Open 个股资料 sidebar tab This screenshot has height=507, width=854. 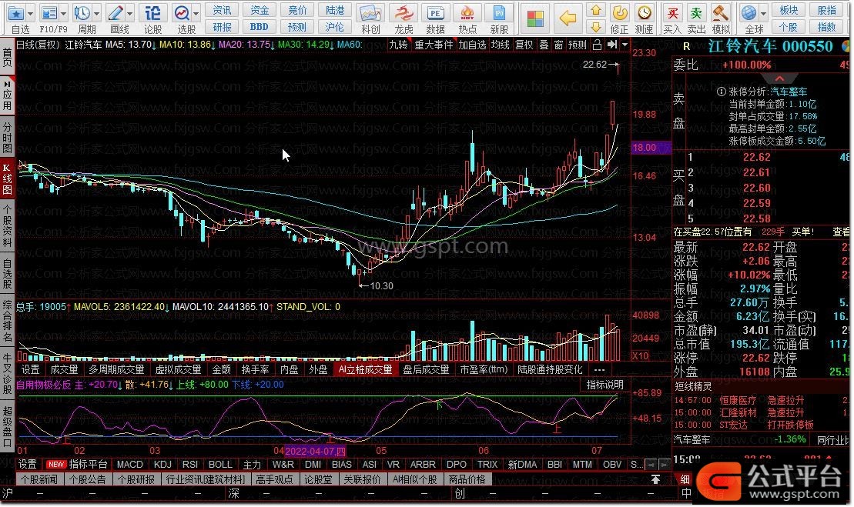[x=7, y=225]
